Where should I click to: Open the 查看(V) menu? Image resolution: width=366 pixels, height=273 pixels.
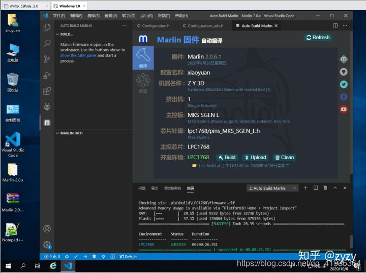coord(111,16)
